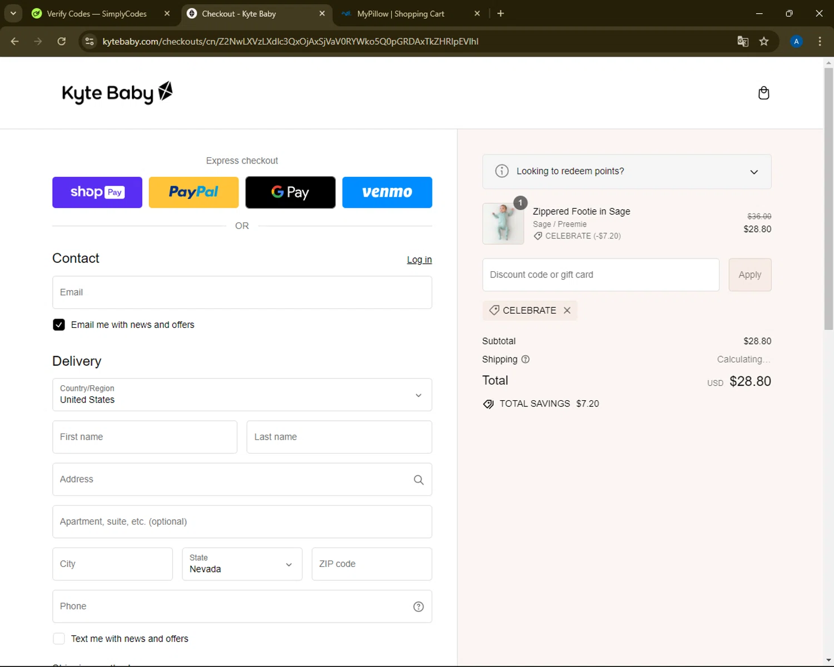Expand Looking to redeem points section
Viewport: 834px width, 667px height.
click(x=627, y=171)
